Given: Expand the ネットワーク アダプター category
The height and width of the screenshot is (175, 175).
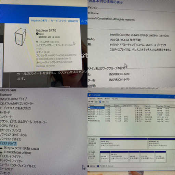Looking at the screenshot, I should [x=11, y=161].
